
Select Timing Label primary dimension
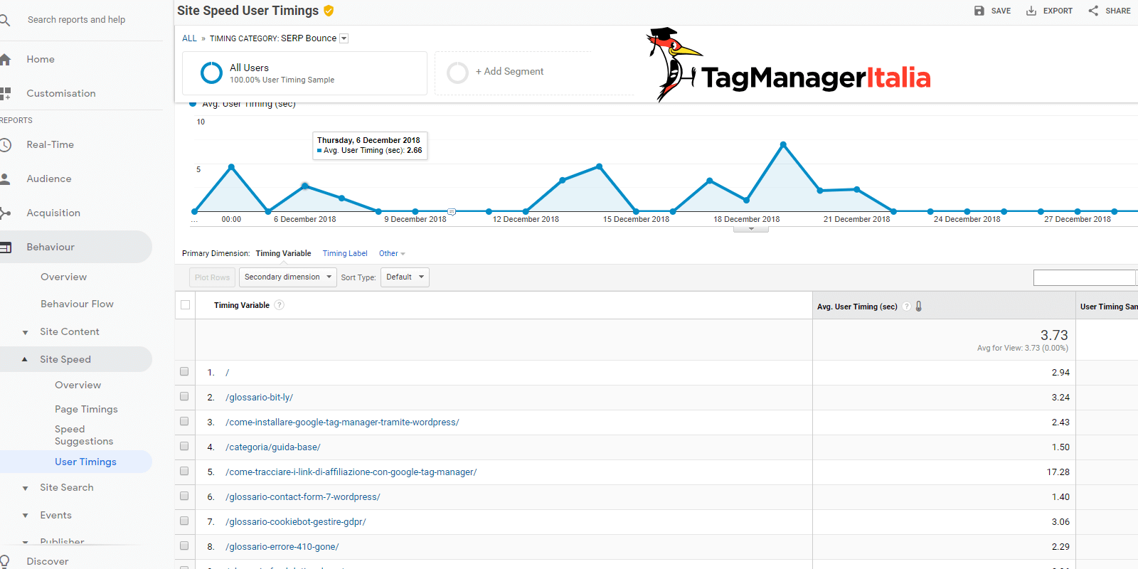(345, 254)
